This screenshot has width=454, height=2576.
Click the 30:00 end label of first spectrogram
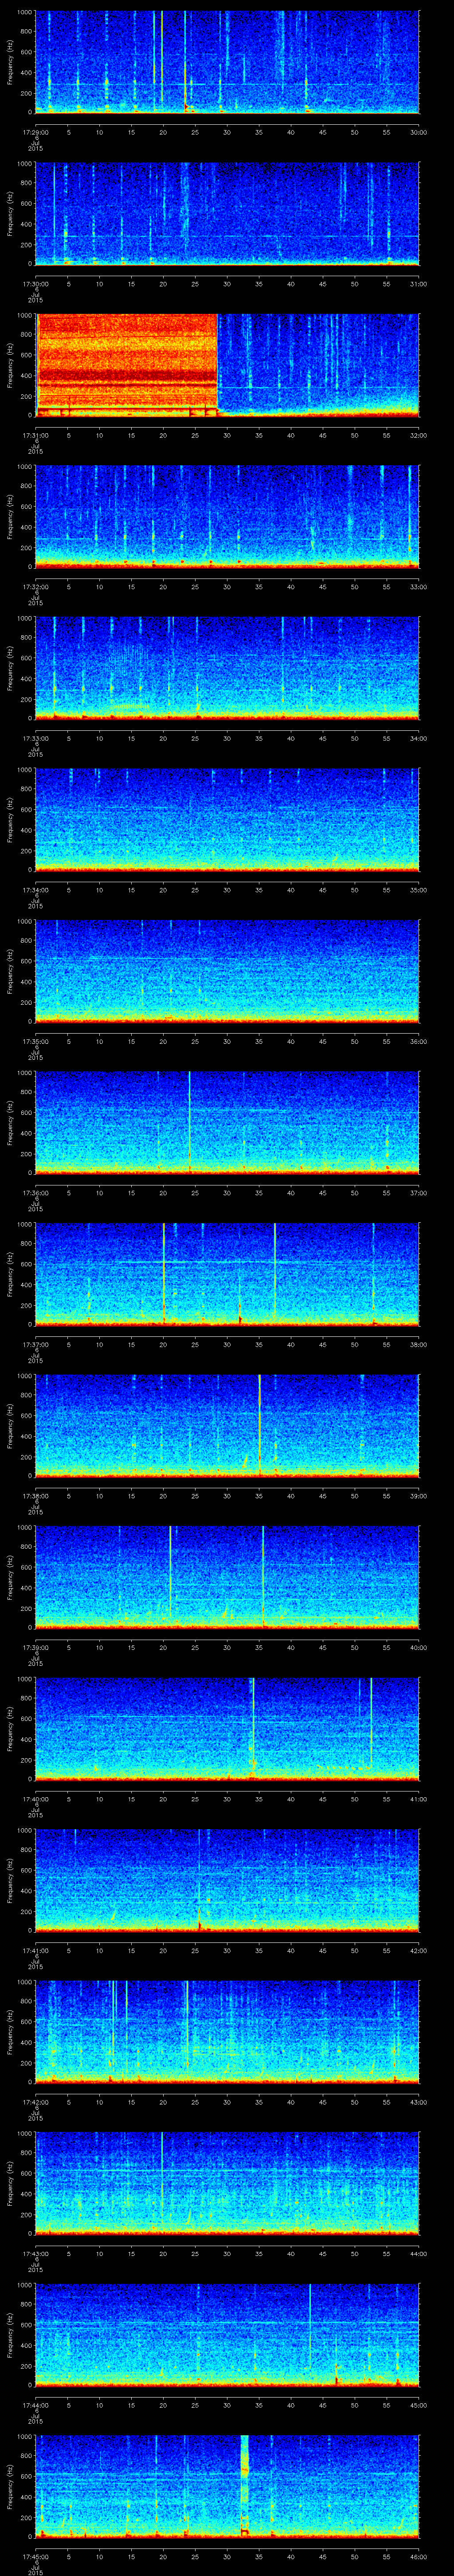tap(419, 132)
